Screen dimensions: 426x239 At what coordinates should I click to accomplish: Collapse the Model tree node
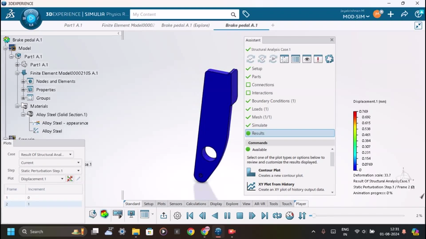[5, 48]
